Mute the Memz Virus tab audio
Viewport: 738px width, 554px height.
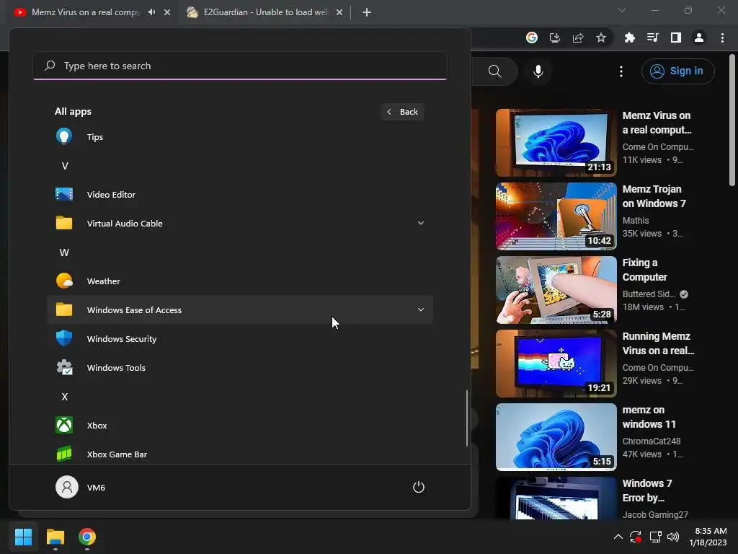pos(151,12)
